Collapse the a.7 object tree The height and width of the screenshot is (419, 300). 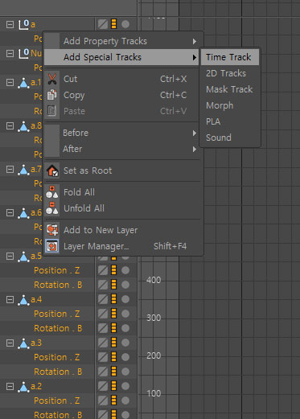click(x=10, y=169)
